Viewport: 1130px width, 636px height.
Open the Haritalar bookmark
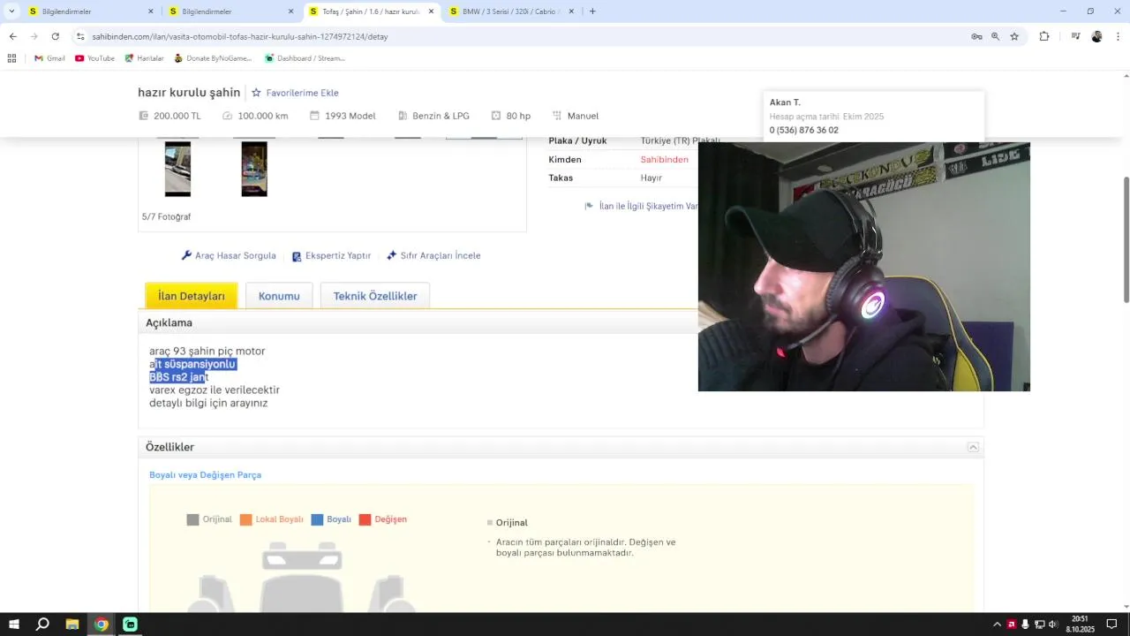point(144,58)
